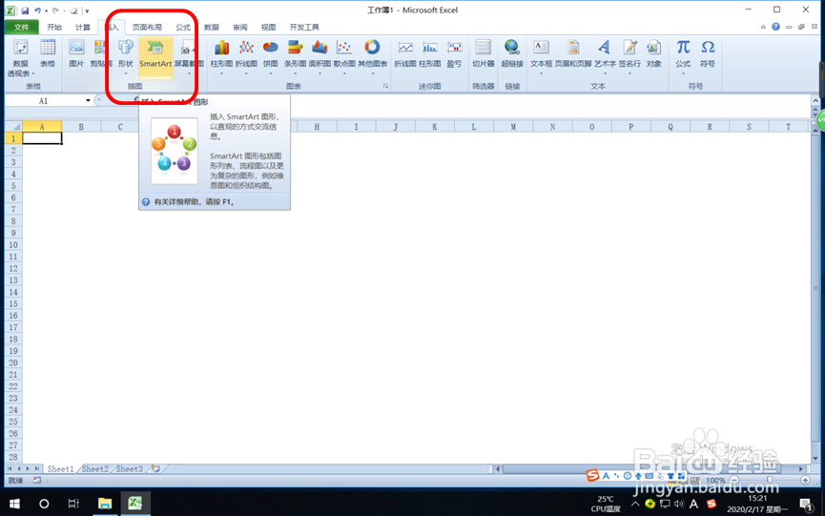The width and height of the screenshot is (825, 516).
Task: Switch to the View (视图) tab
Action: (x=268, y=27)
